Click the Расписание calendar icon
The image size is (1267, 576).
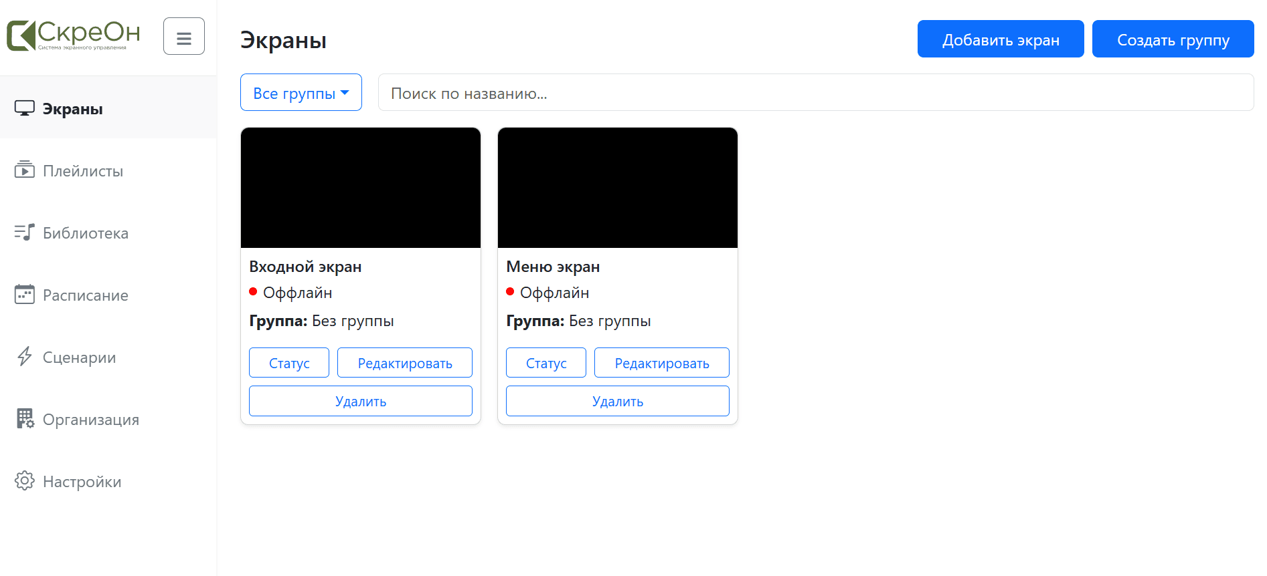[25, 294]
